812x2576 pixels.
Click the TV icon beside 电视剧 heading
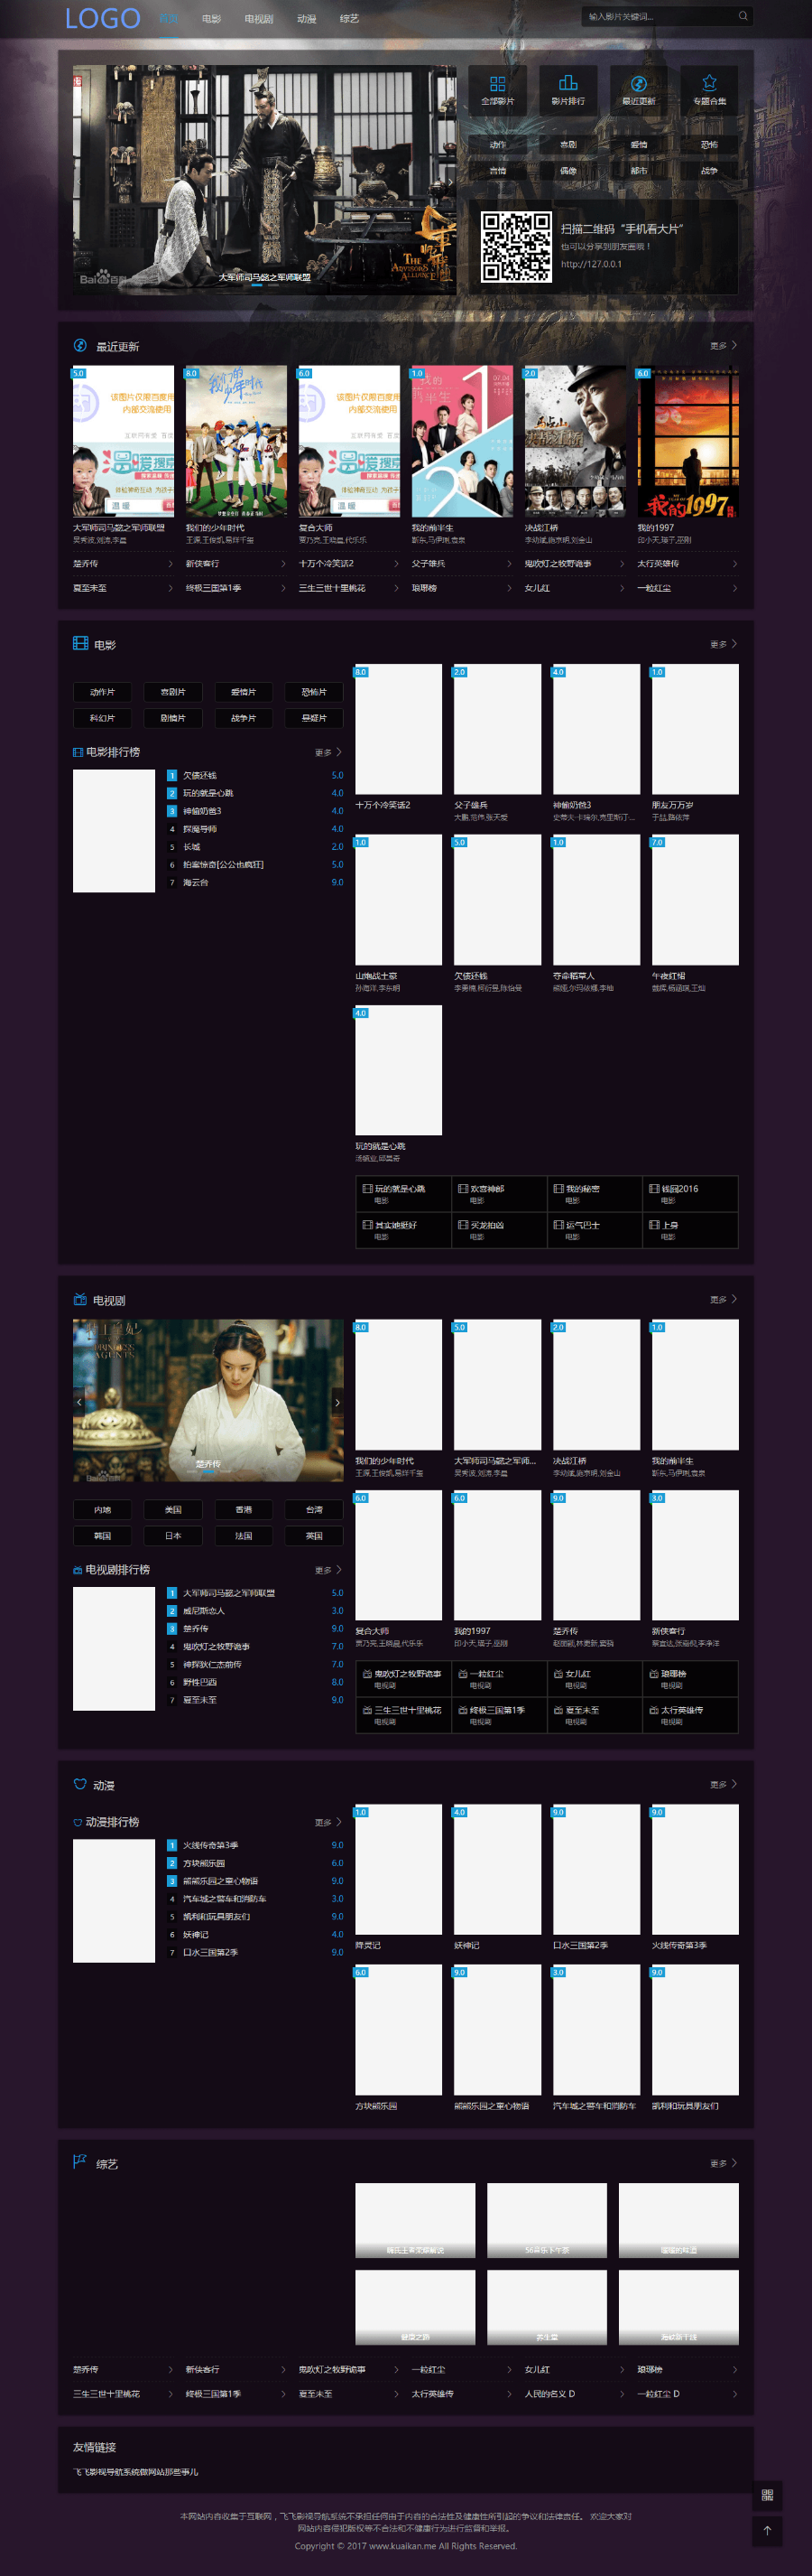80,1299
